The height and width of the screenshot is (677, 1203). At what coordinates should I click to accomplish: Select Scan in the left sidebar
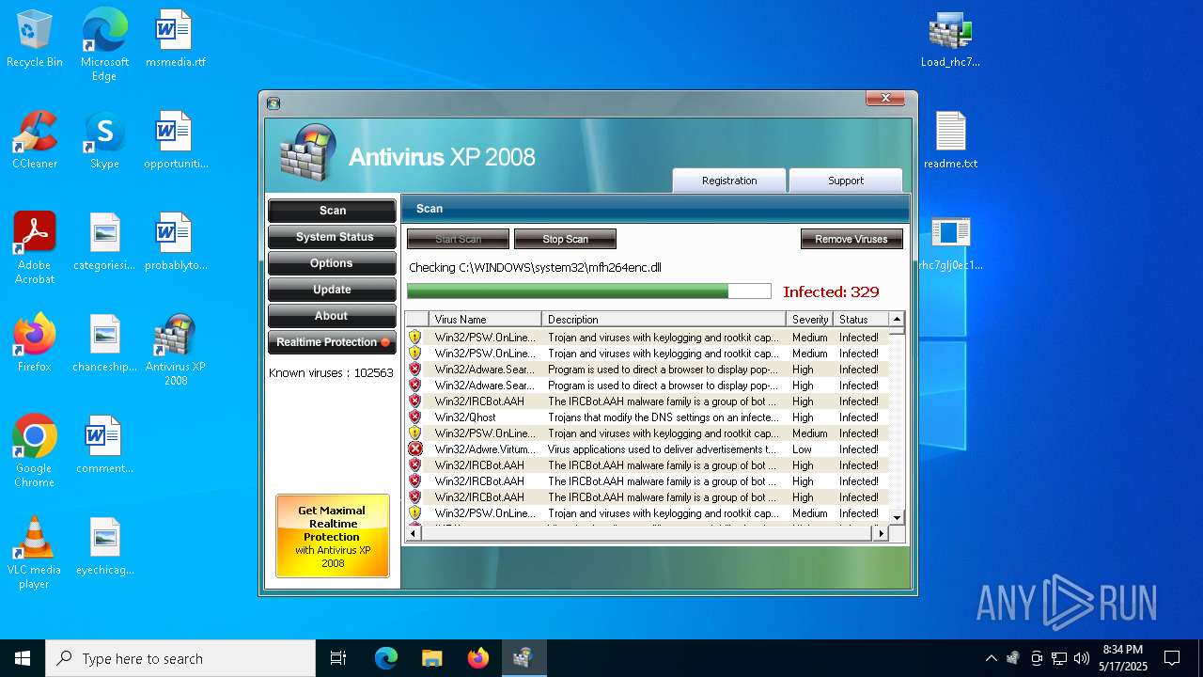click(x=332, y=211)
